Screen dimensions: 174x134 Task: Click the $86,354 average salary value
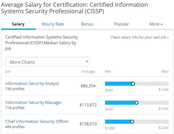pyautogui.click(x=88, y=86)
